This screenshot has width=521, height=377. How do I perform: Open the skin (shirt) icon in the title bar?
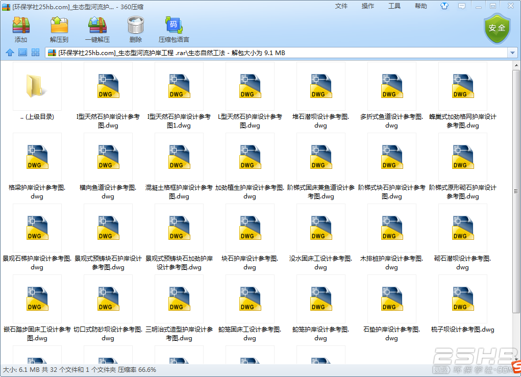(x=444, y=6)
